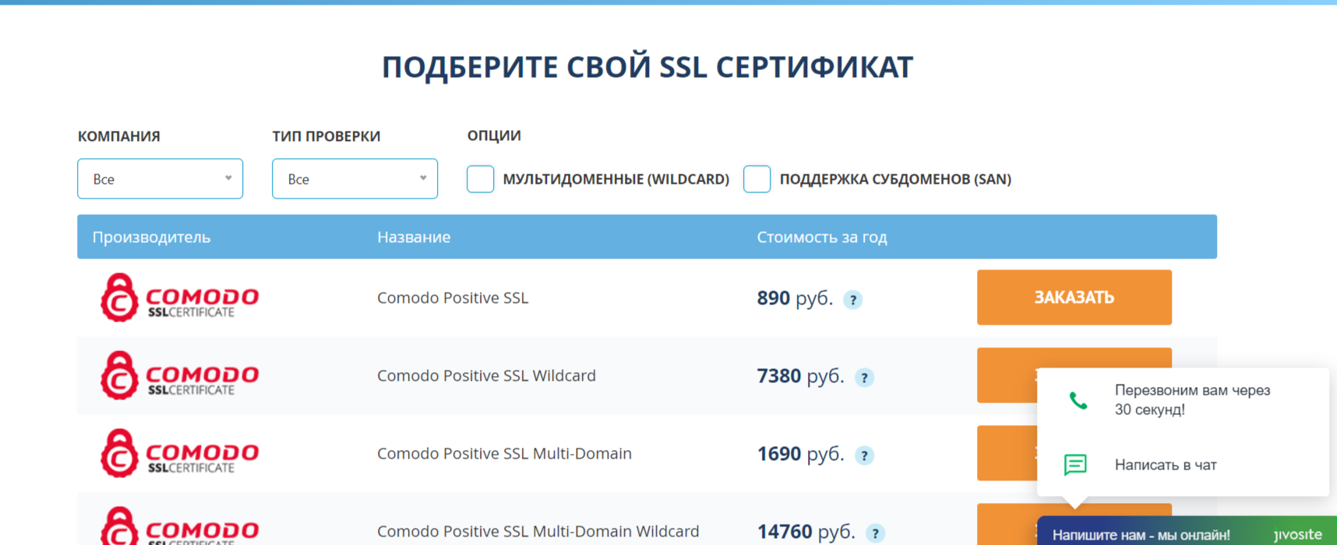The image size is (1337, 545).
Task: Click the jivosite logo in chat bar
Action: tap(1297, 534)
